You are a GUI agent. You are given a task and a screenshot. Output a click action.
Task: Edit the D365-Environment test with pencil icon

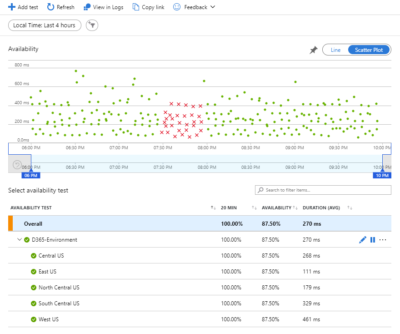click(362, 240)
